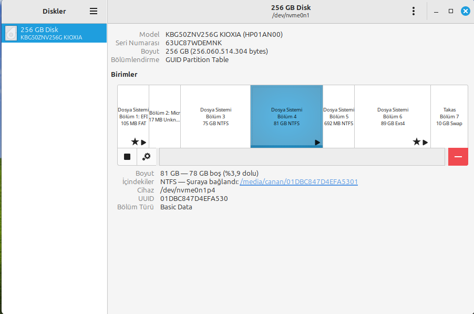Select Bölüm 1: EFI 105 MB FAT partition
Screen dimensions: 474x314
pos(133,116)
